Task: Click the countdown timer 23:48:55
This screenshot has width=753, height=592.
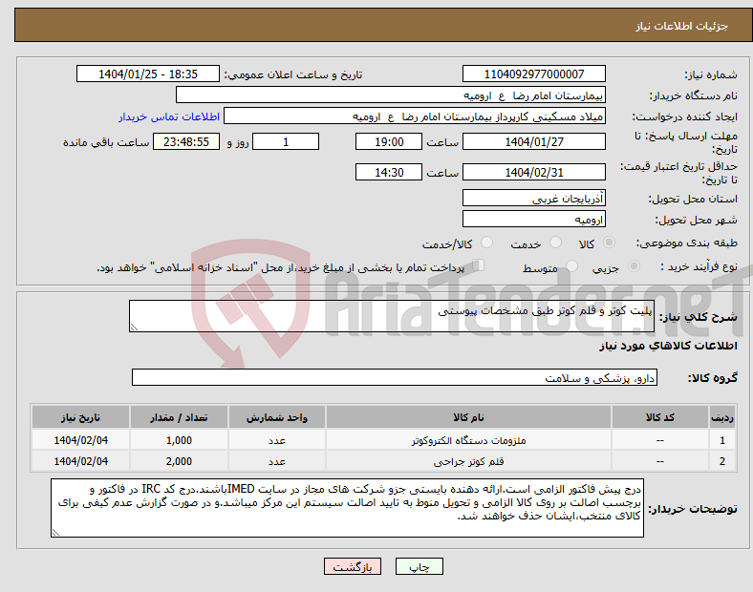Action: [186, 141]
